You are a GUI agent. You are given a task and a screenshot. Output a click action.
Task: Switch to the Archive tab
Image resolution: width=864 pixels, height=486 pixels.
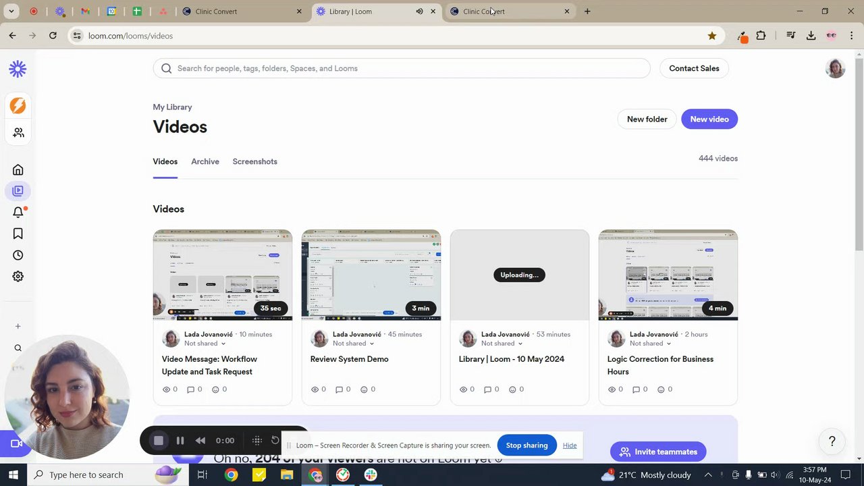point(205,162)
